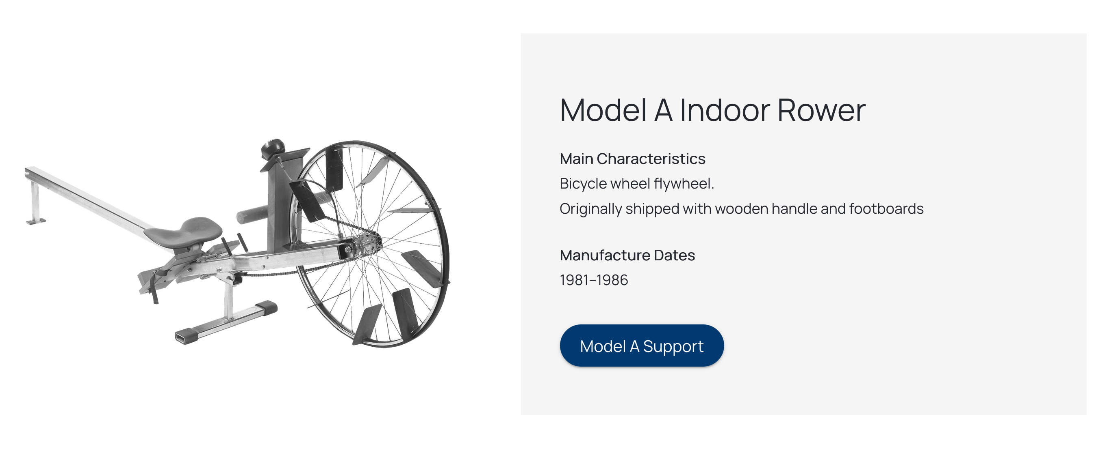Open the Model A Support page
The height and width of the screenshot is (455, 1120).
pyautogui.click(x=642, y=346)
